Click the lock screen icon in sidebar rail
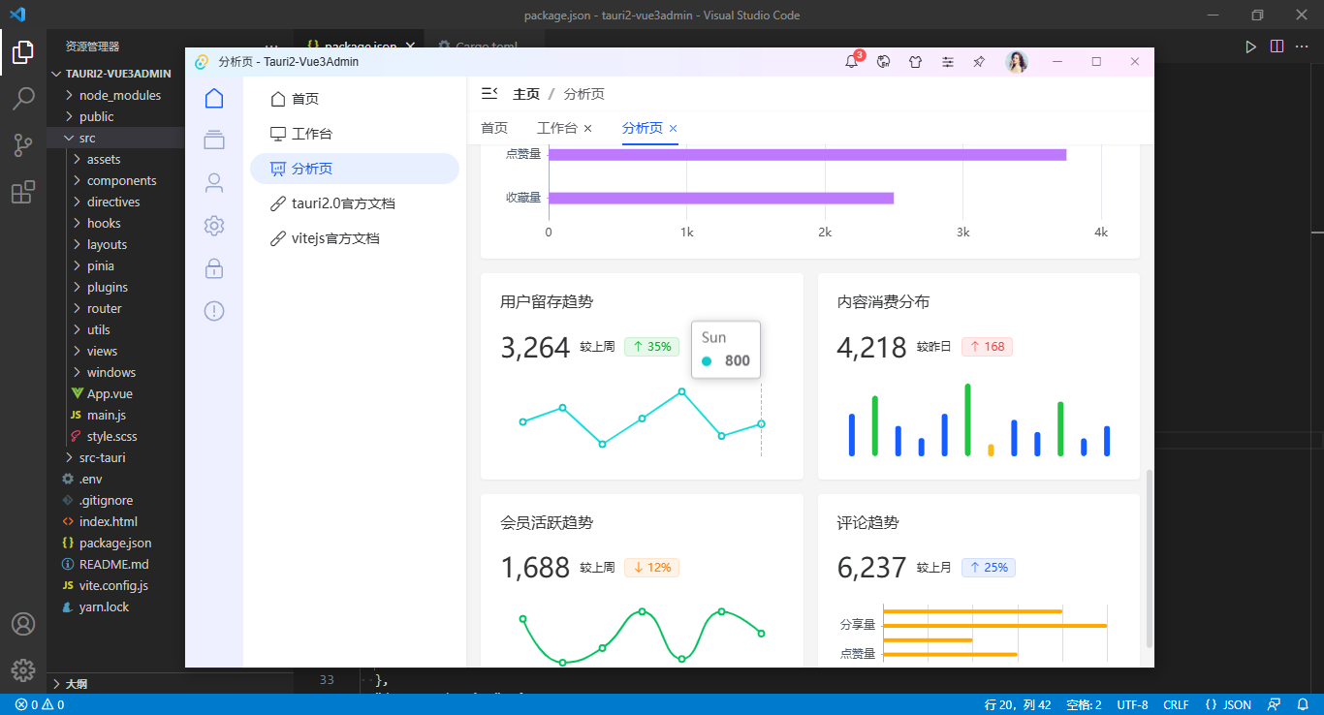Screen dimensions: 1324x715 click(213, 268)
